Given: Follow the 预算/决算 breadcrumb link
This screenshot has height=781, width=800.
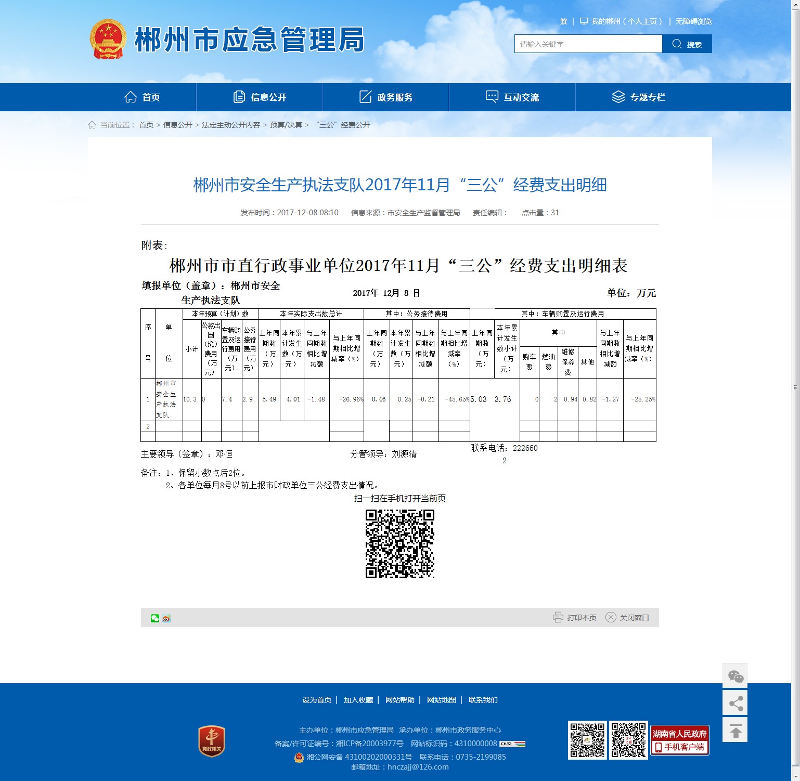Looking at the screenshot, I should pos(286,125).
